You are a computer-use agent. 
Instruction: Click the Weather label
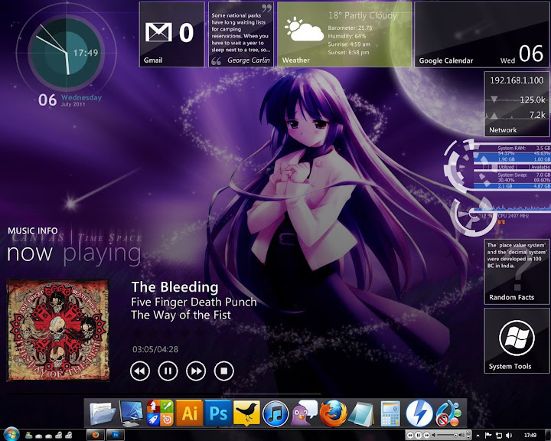click(x=296, y=60)
